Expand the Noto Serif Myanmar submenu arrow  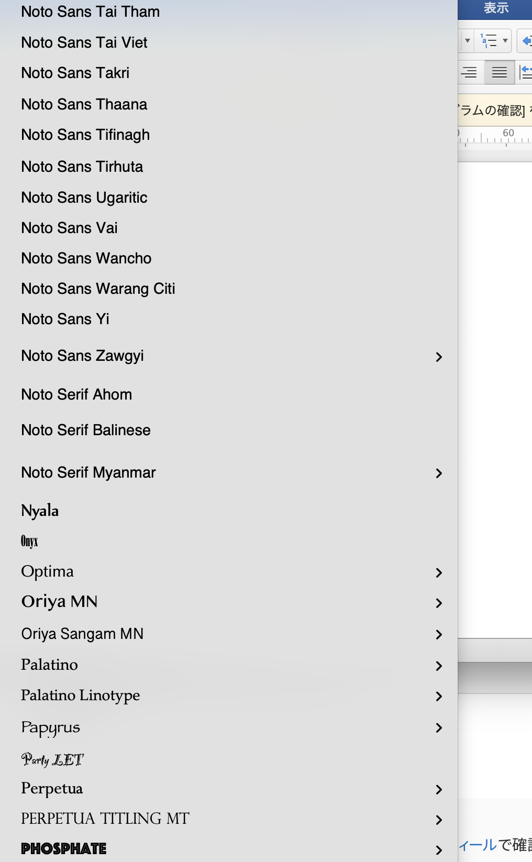click(439, 473)
